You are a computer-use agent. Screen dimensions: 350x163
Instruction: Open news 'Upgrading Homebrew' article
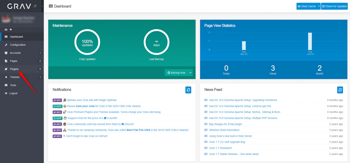(x=243, y=100)
